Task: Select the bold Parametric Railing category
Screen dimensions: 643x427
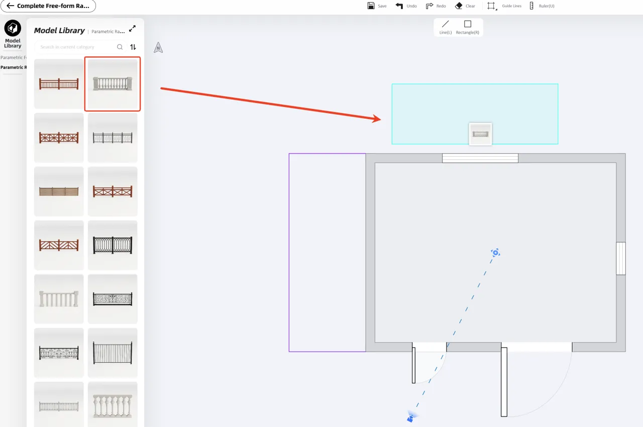Action: pyautogui.click(x=13, y=67)
